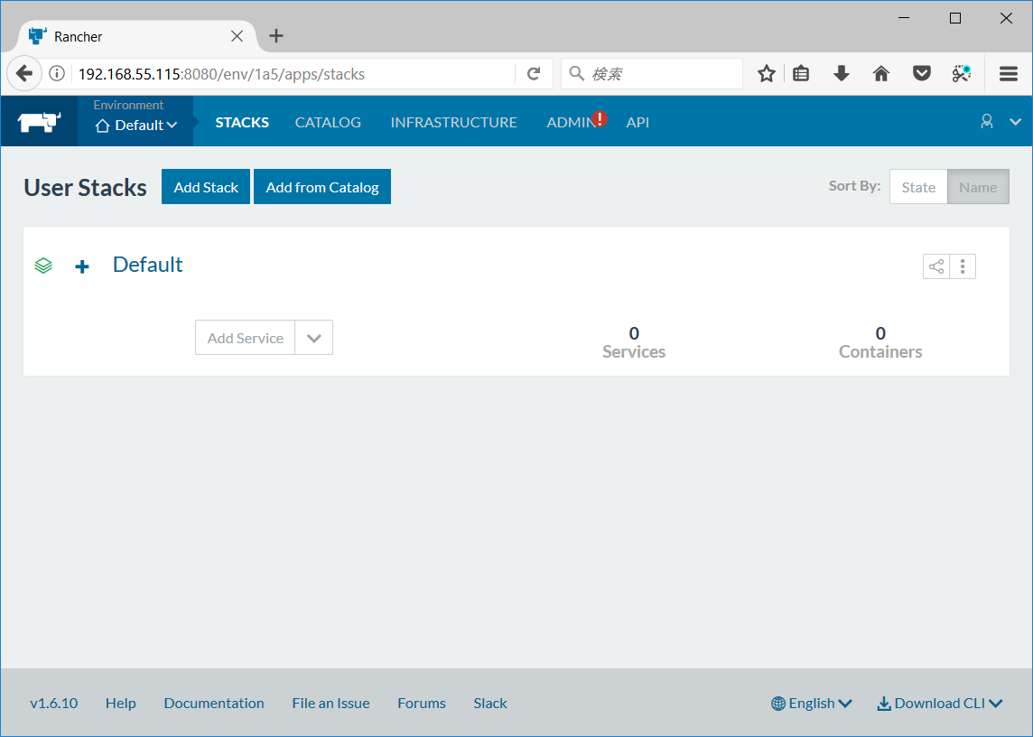
Task: Click Add from Catalog button
Action: (322, 187)
